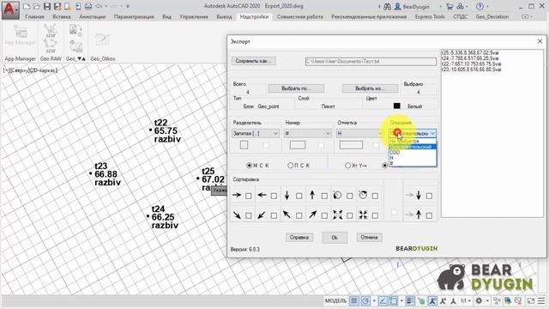Switch to the Параметризация ribbon tab

pos(134,16)
